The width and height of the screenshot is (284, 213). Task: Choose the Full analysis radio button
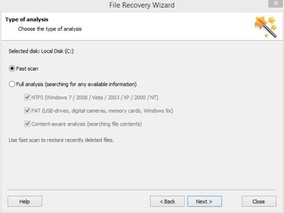click(12, 84)
